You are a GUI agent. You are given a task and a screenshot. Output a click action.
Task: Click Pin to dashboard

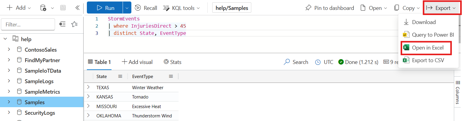coord(329,8)
